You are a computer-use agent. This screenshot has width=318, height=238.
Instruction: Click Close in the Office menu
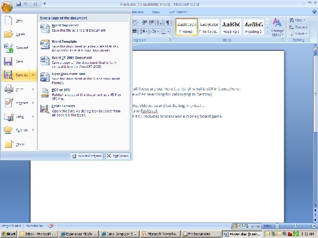coord(19,144)
